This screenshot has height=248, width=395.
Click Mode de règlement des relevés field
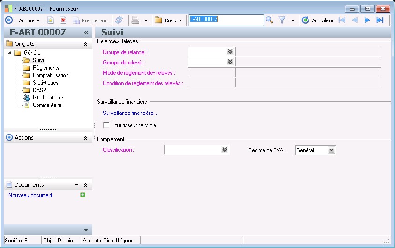pos(212,72)
